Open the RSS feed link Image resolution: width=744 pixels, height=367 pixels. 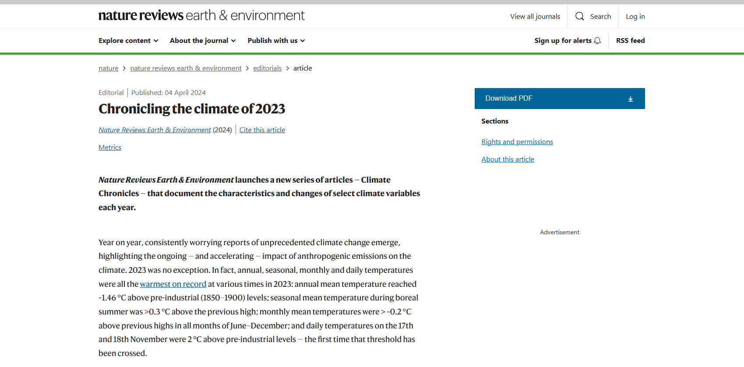(631, 41)
